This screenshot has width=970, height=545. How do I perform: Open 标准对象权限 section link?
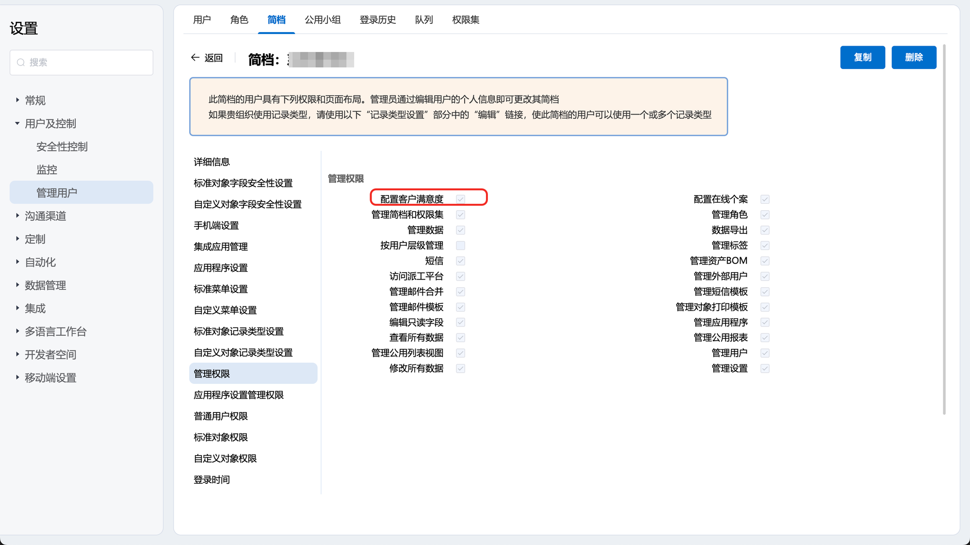click(x=221, y=437)
